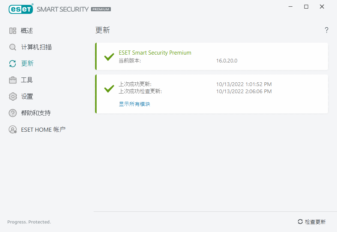Click the Setup (设置) gear icon

coord(13,97)
